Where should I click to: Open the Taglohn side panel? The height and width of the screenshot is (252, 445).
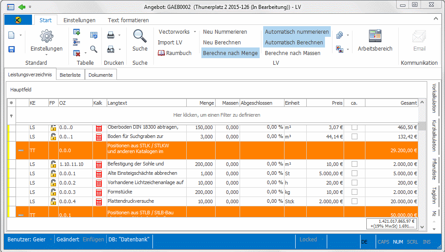[x=434, y=195]
